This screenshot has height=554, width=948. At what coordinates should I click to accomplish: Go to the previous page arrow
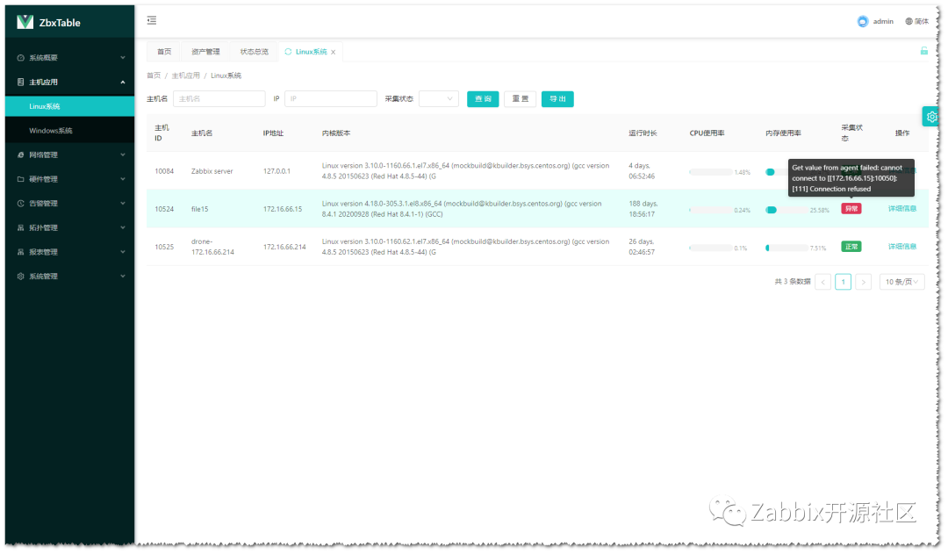822,282
